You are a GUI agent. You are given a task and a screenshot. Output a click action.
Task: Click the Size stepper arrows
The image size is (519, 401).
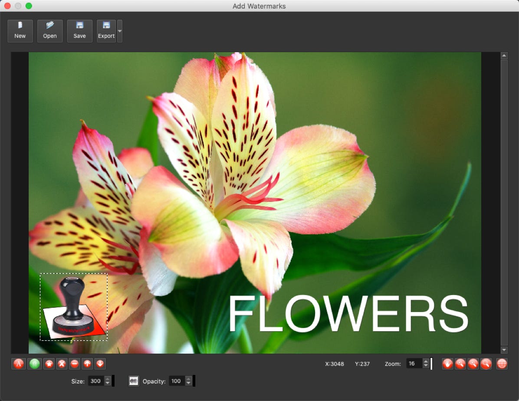click(108, 381)
